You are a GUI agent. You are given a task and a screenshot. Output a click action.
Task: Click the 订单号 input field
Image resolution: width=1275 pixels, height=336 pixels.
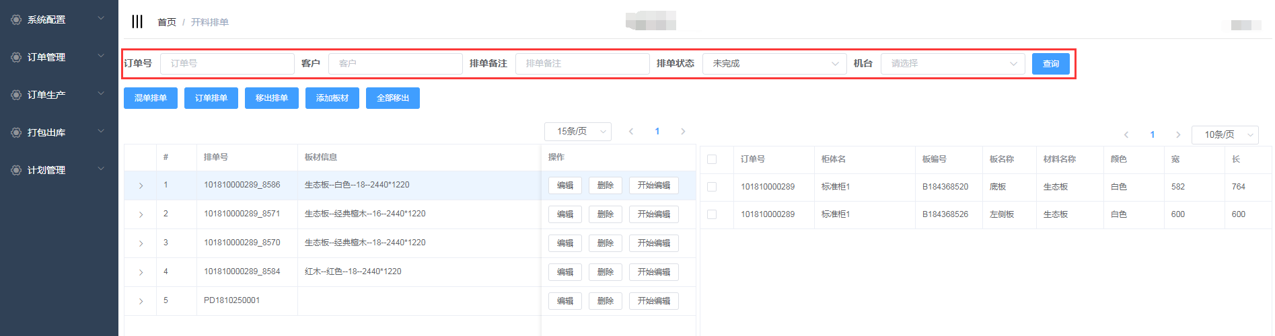(227, 64)
